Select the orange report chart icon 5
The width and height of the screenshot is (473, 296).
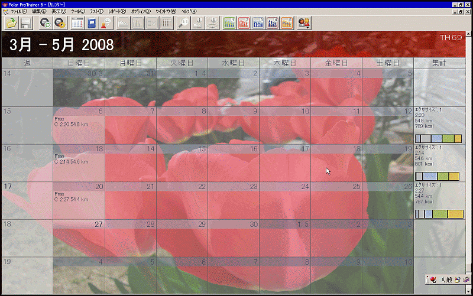(287, 23)
